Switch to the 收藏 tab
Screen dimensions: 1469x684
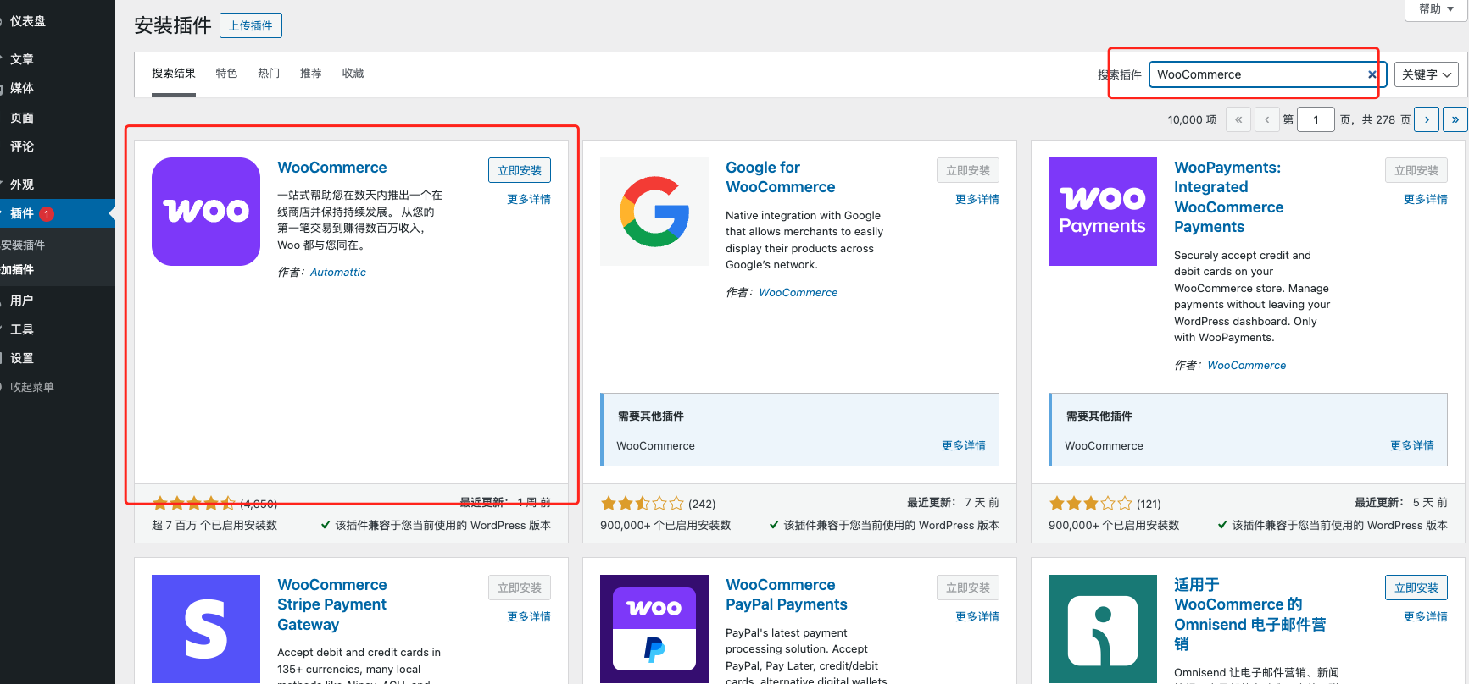(353, 74)
